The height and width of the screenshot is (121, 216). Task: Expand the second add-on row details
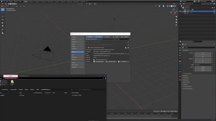click(87, 45)
